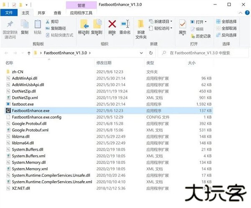Click the search box for FastbootEnhance_V1.3.0
The image size is (251, 208).
(205, 53)
